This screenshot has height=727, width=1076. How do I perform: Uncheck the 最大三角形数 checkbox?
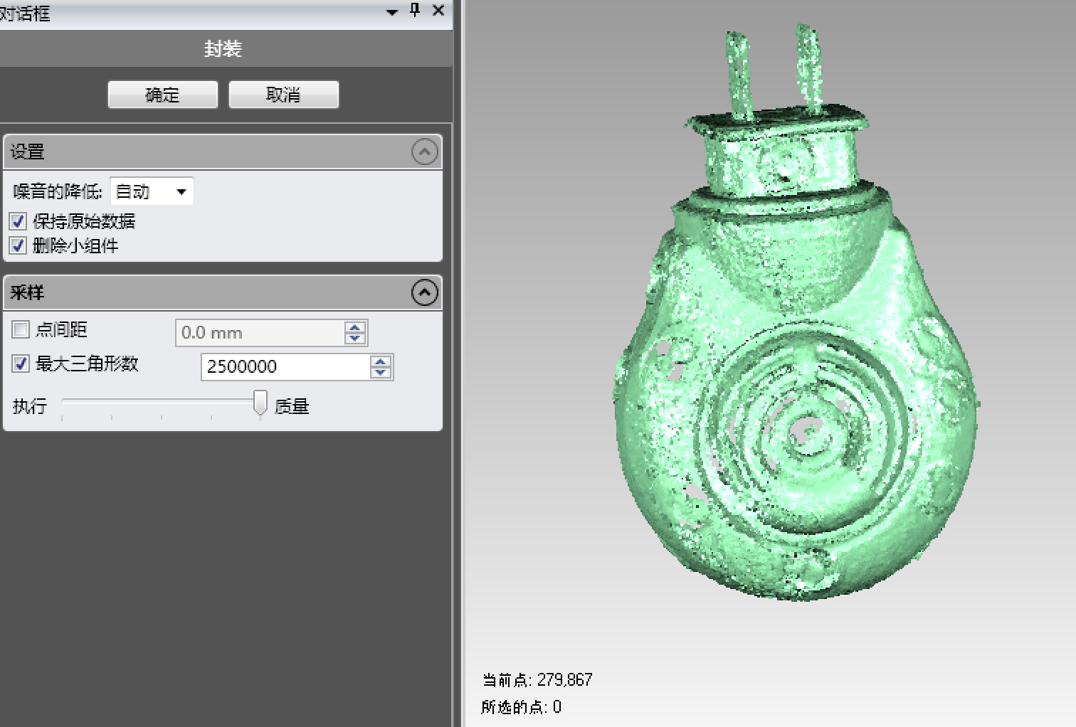click(x=21, y=363)
